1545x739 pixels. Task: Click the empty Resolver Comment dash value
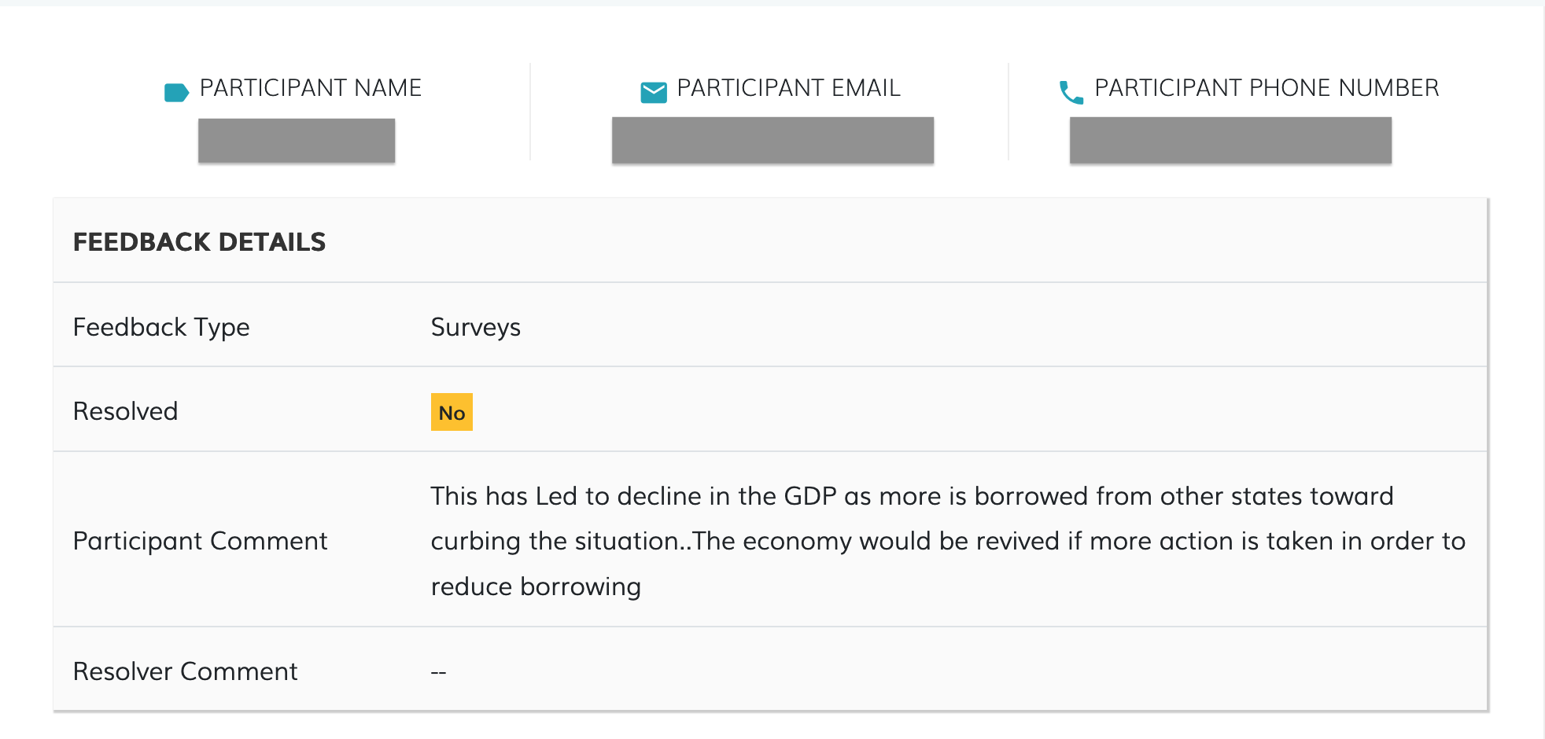439,672
